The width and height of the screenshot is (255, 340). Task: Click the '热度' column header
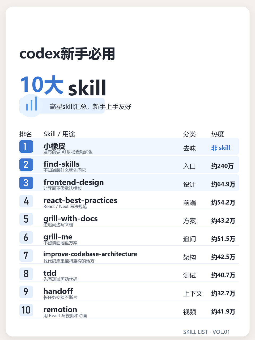click(218, 134)
